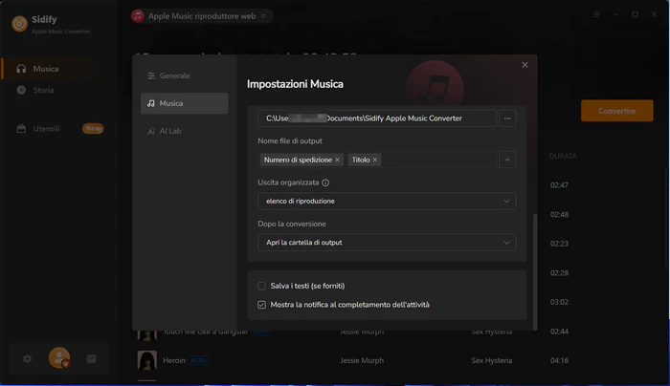Viewport: 670px width, 386px height.
Task: Open Storia in the main sidebar
Action: 43,90
